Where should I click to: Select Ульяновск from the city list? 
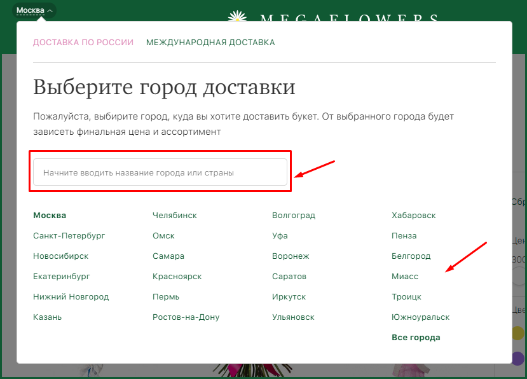coord(293,317)
